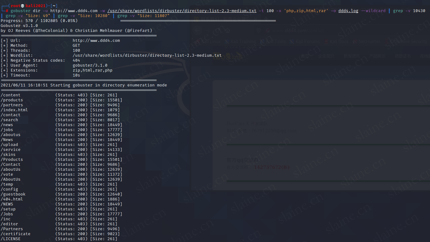
Task: Select the 产品展示 menu item on the webpage
Action: (x=377, y=56)
